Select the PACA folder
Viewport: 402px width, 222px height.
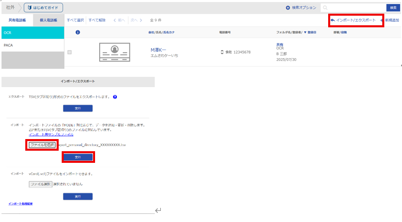[x=33, y=46]
